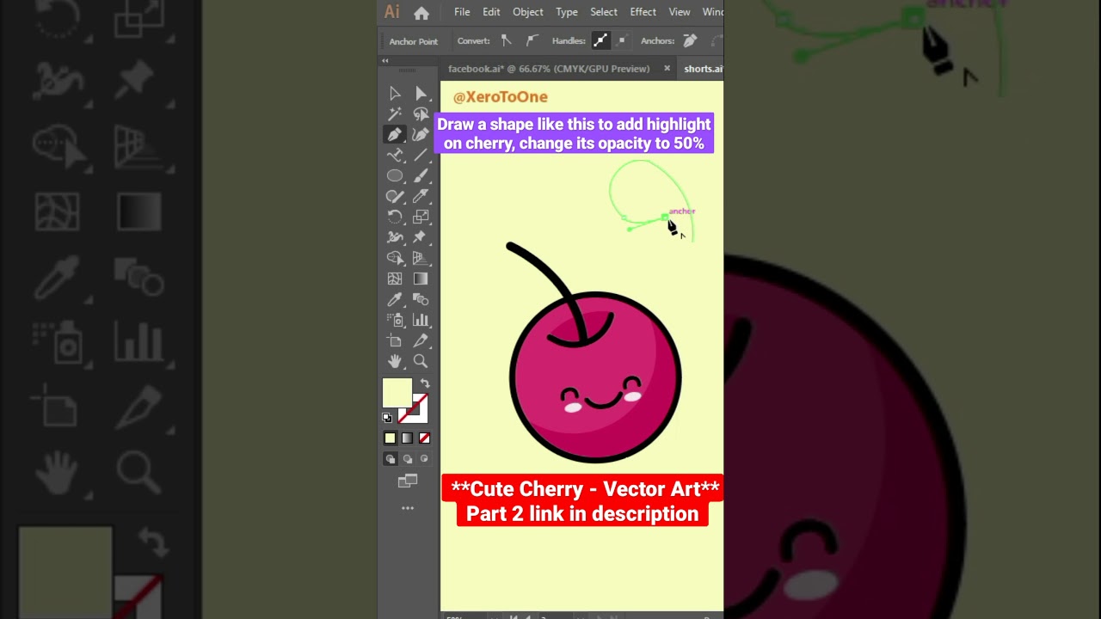Viewport: 1101px width, 619px height.
Task: Select the Eyedropper tool
Action: pos(395,299)
